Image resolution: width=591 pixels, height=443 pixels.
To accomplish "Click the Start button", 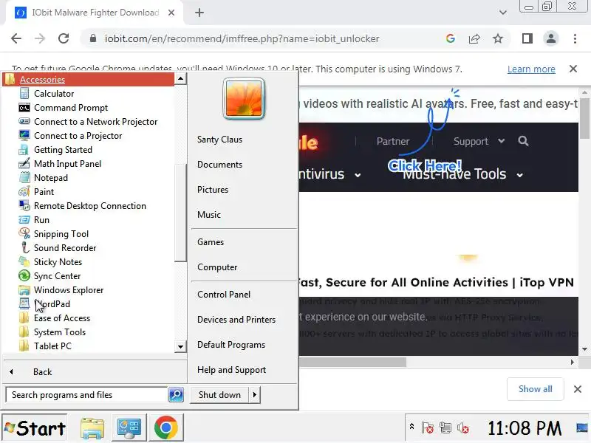I will pyautogui.click(x=35, y=428).
